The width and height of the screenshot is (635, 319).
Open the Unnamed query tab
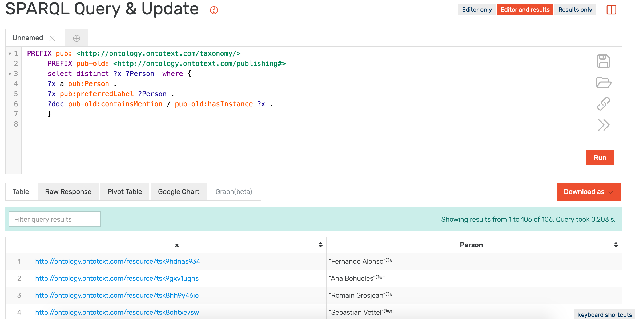tap(28, 38)
